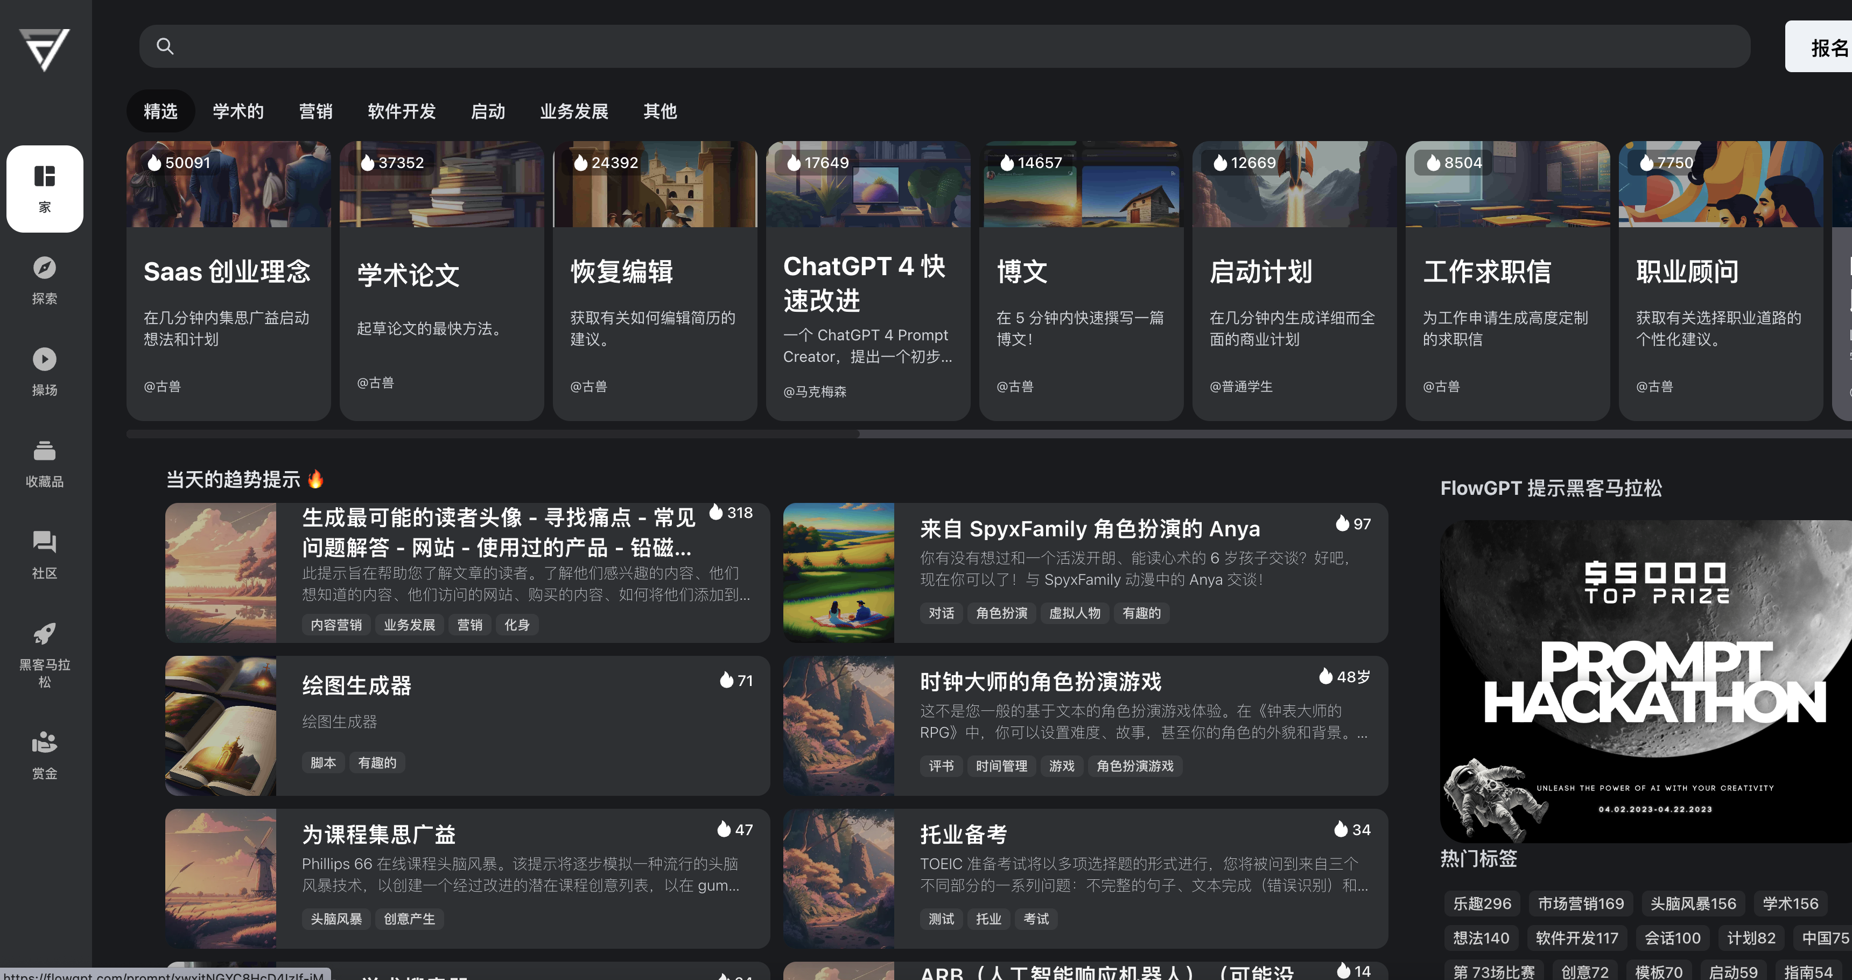Click flame 34 on 托业备考 prompt
1852x980 pixels.
1352,830
